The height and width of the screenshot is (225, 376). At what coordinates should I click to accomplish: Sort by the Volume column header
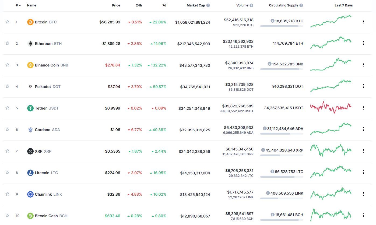tap(242, 5)
